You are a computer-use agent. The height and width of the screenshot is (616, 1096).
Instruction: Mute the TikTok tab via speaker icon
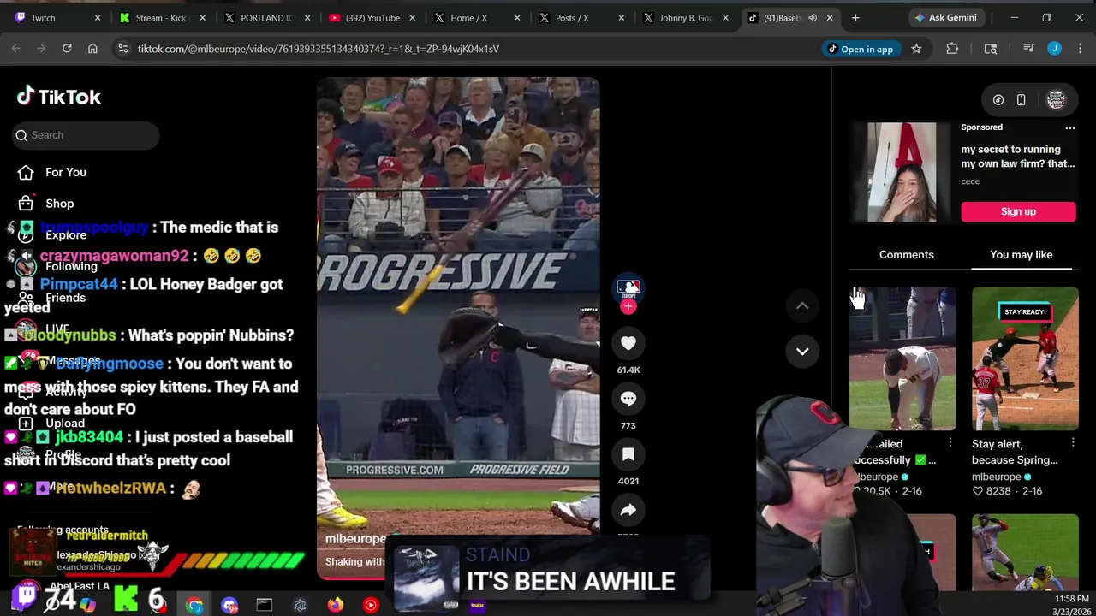[813, 17]
